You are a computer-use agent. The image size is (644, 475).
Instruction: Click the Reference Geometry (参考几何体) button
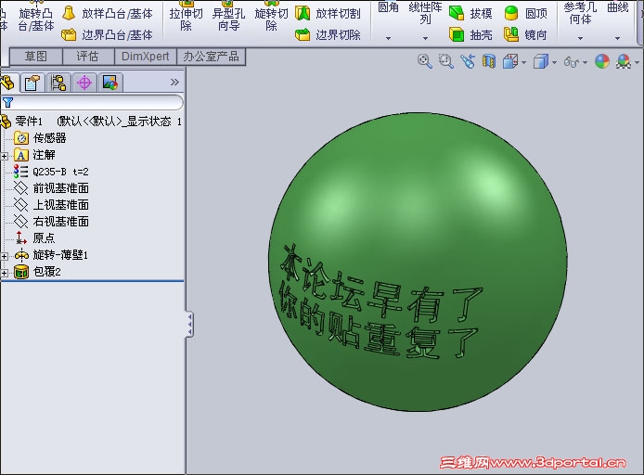580,13
